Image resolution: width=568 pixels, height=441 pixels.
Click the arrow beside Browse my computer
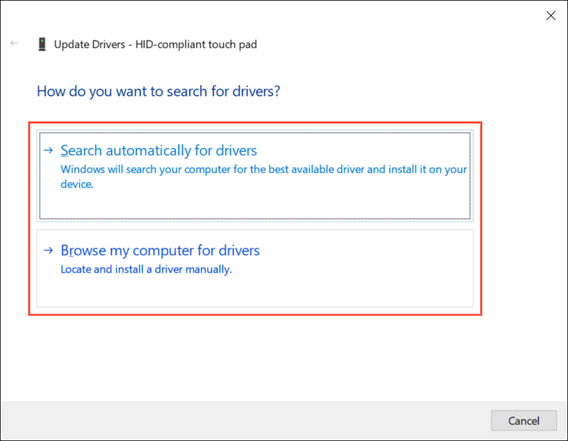pyautogui.click(x=49, y=250)
